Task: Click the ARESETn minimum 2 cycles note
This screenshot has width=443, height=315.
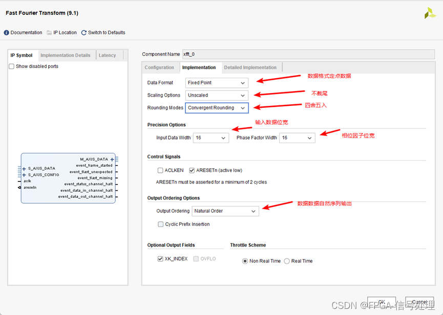Action: pos(212,182)
